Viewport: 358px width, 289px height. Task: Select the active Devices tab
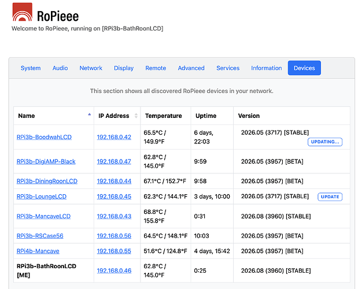[304, 68]
